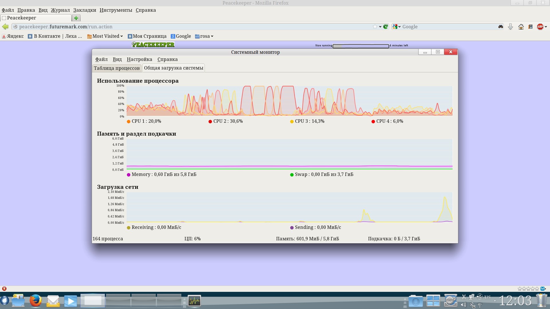
Task: Reload the page with the green arrow
Action: click(386, 27)
